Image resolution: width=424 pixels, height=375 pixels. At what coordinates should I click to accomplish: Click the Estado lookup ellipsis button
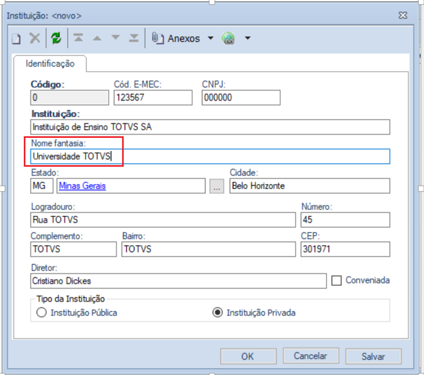[x=217, y=186]
